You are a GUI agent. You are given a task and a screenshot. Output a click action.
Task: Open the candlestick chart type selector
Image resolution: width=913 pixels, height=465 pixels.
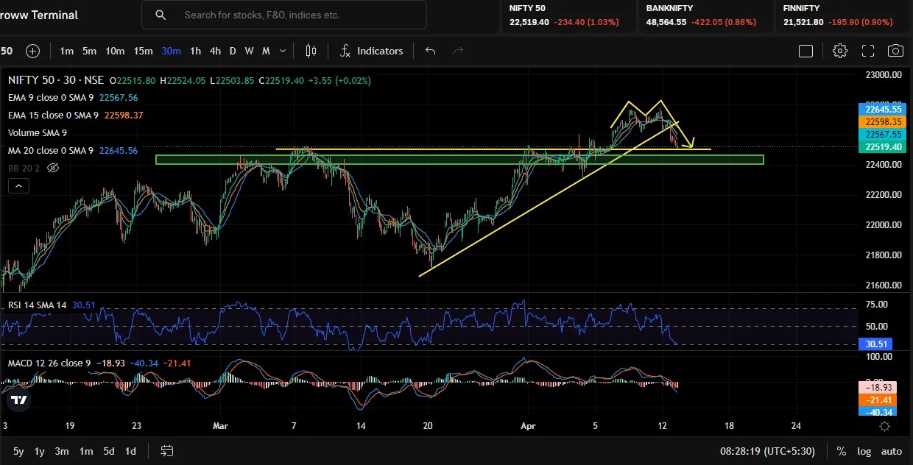[311, 51]
